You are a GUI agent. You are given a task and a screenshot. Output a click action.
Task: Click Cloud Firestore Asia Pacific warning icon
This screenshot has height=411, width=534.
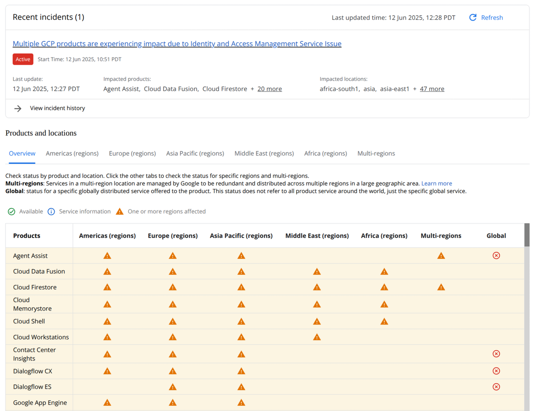coord(241,287)
